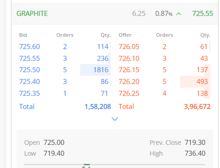Expand market depth with the blue chevron
The height and width of the screenshot is (168, 220).
pos(115,119)
